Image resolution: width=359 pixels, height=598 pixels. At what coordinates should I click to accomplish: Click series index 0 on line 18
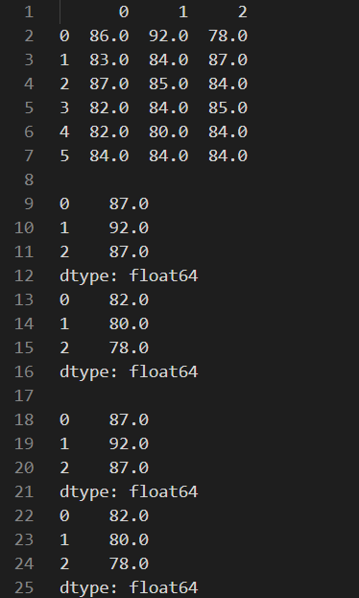64,419
